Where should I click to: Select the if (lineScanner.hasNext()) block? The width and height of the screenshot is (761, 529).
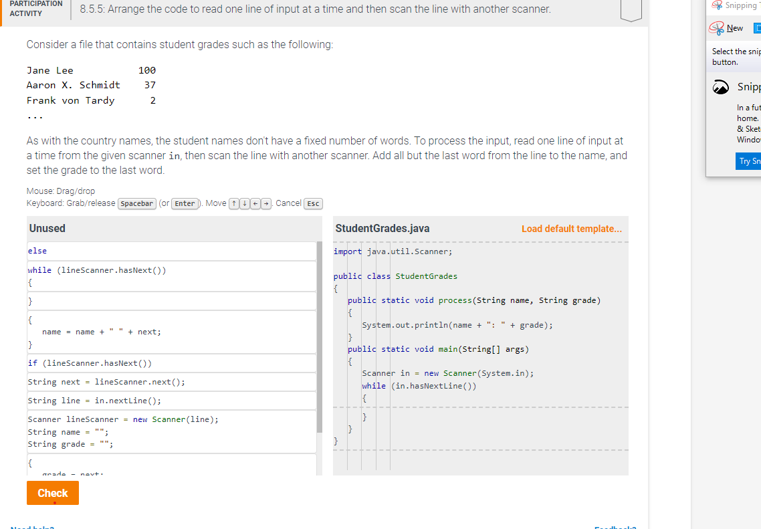click(x=172, y=363)
